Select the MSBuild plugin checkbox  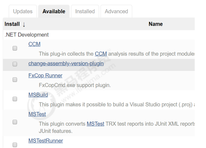click(x=15, y=99)
